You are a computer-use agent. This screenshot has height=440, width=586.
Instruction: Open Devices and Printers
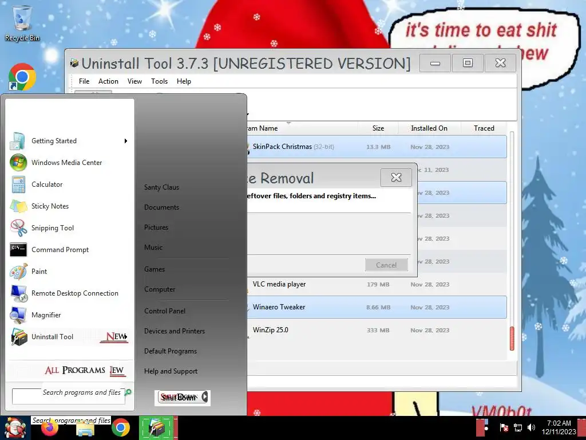[x=175, y=331]
